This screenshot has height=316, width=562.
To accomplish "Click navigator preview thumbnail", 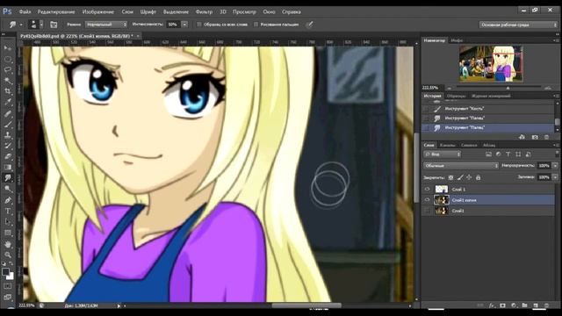I will pyautogui.click(x=491, y=64).
